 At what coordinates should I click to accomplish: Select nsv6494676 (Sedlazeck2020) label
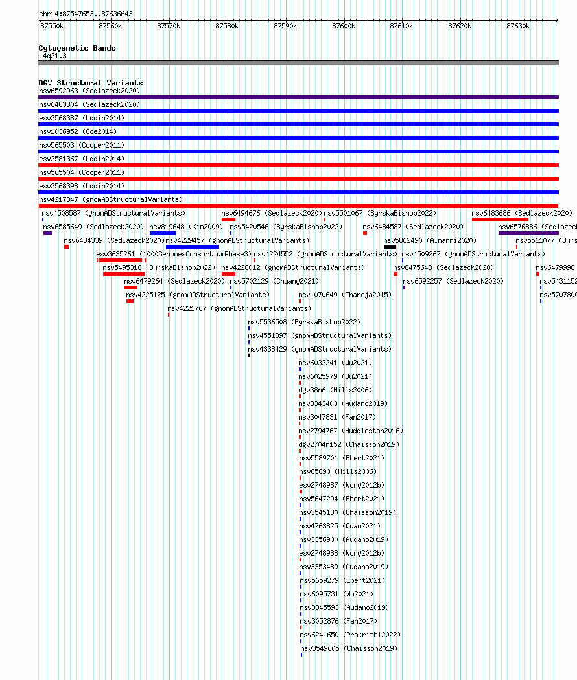272,213
